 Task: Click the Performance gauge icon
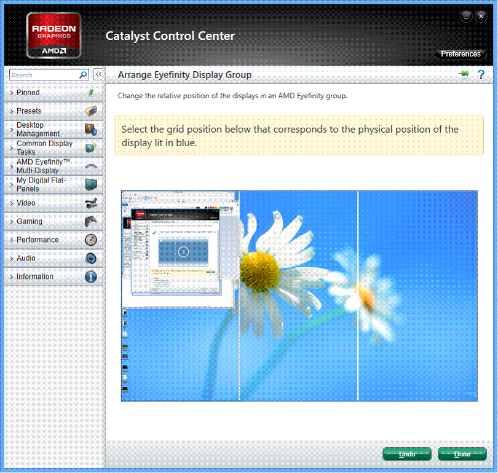pyautogui.click(x=91, y=240)
